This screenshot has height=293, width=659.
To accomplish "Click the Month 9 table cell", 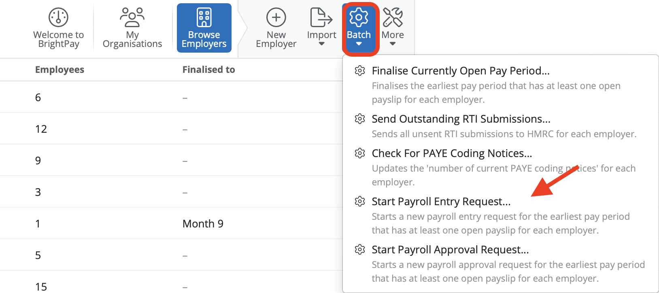I will [x=203, y=223].
